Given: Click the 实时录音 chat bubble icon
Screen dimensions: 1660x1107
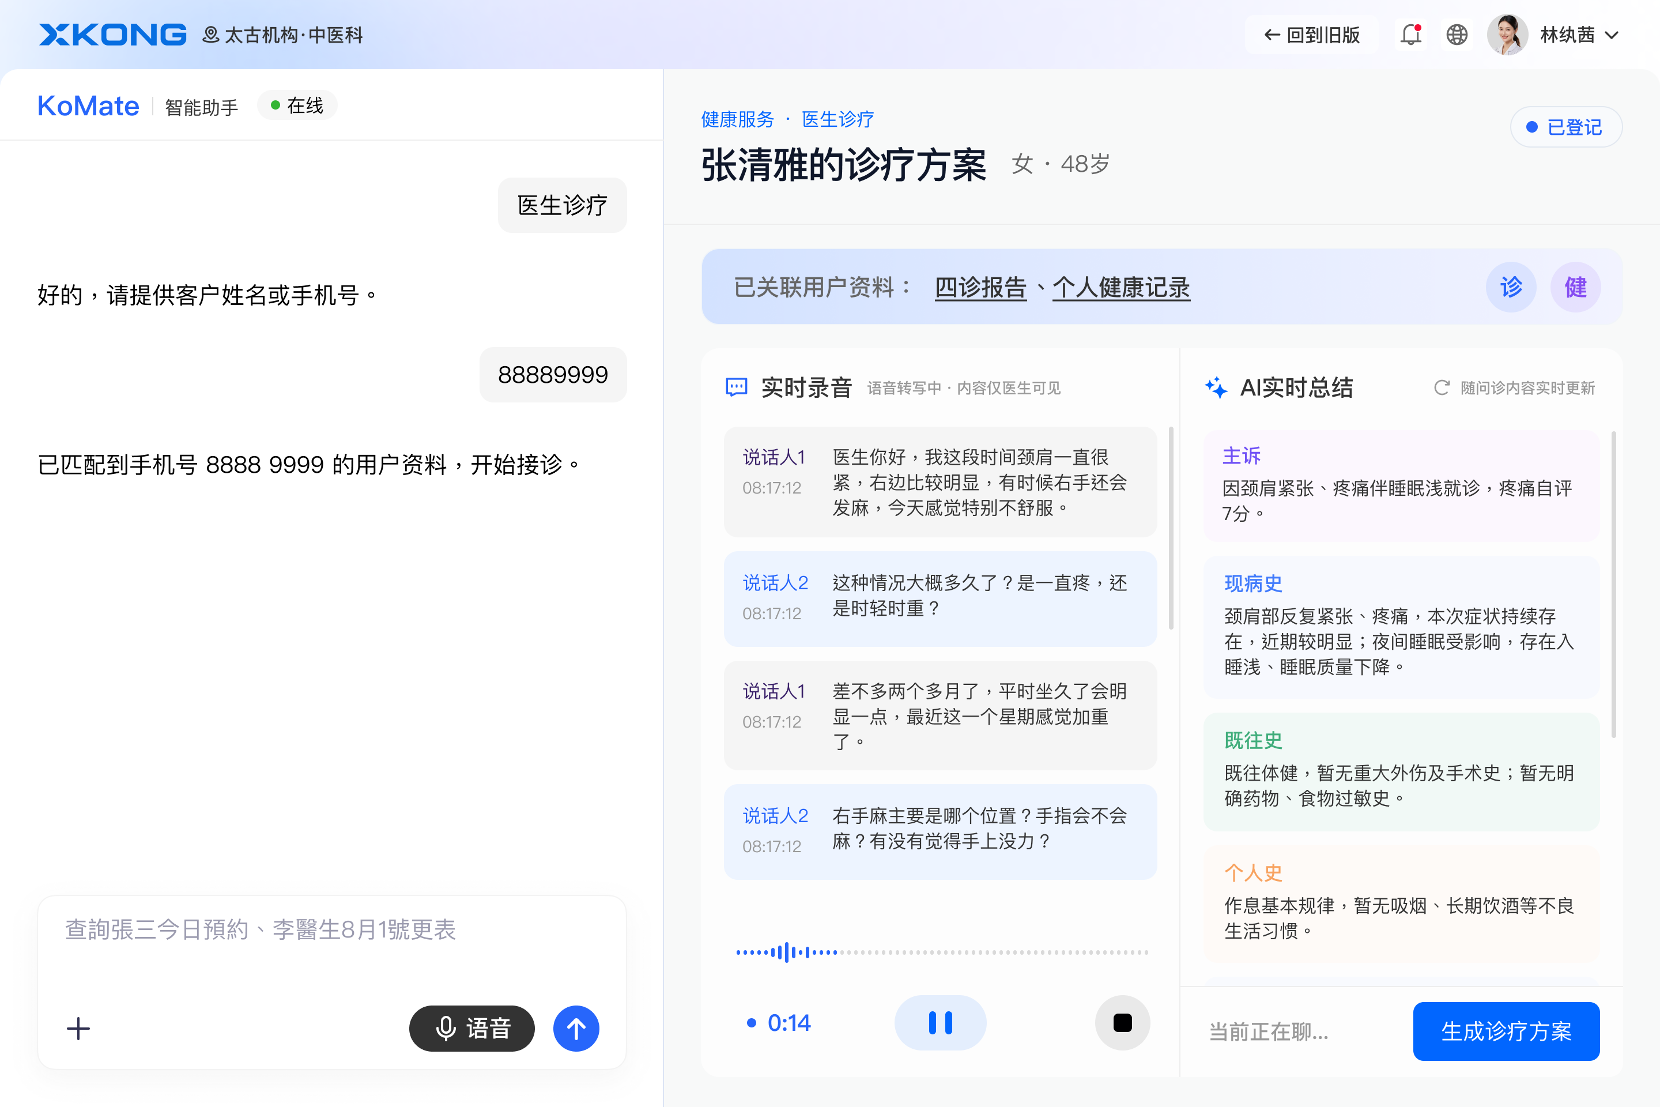Looking at the screenshot, I should (x=736, y=387).
